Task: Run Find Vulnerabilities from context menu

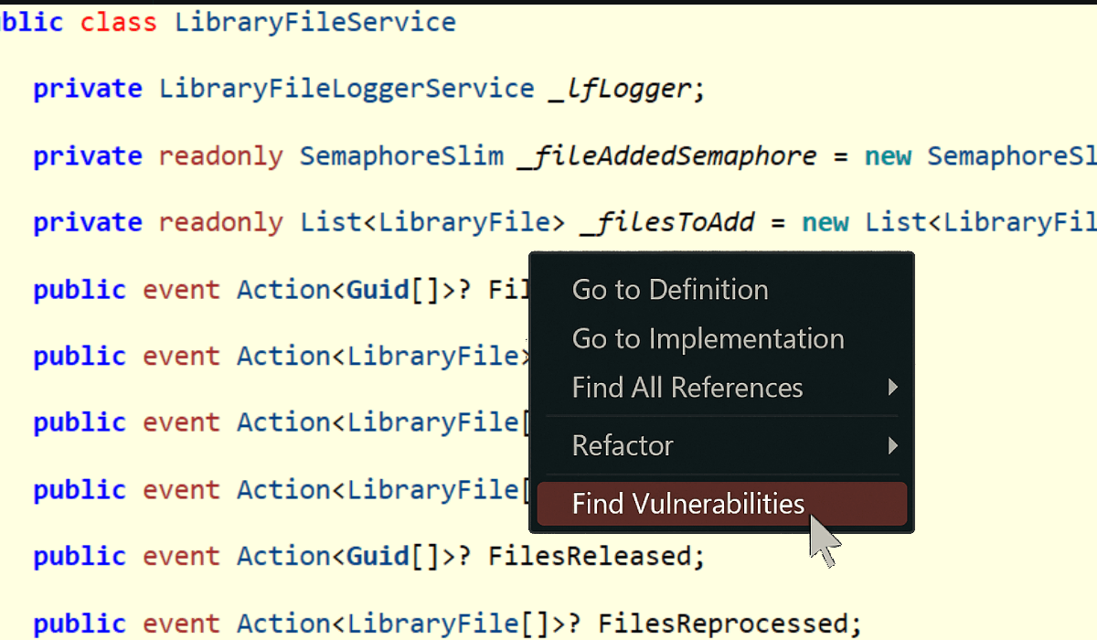Action: [687, 504]
